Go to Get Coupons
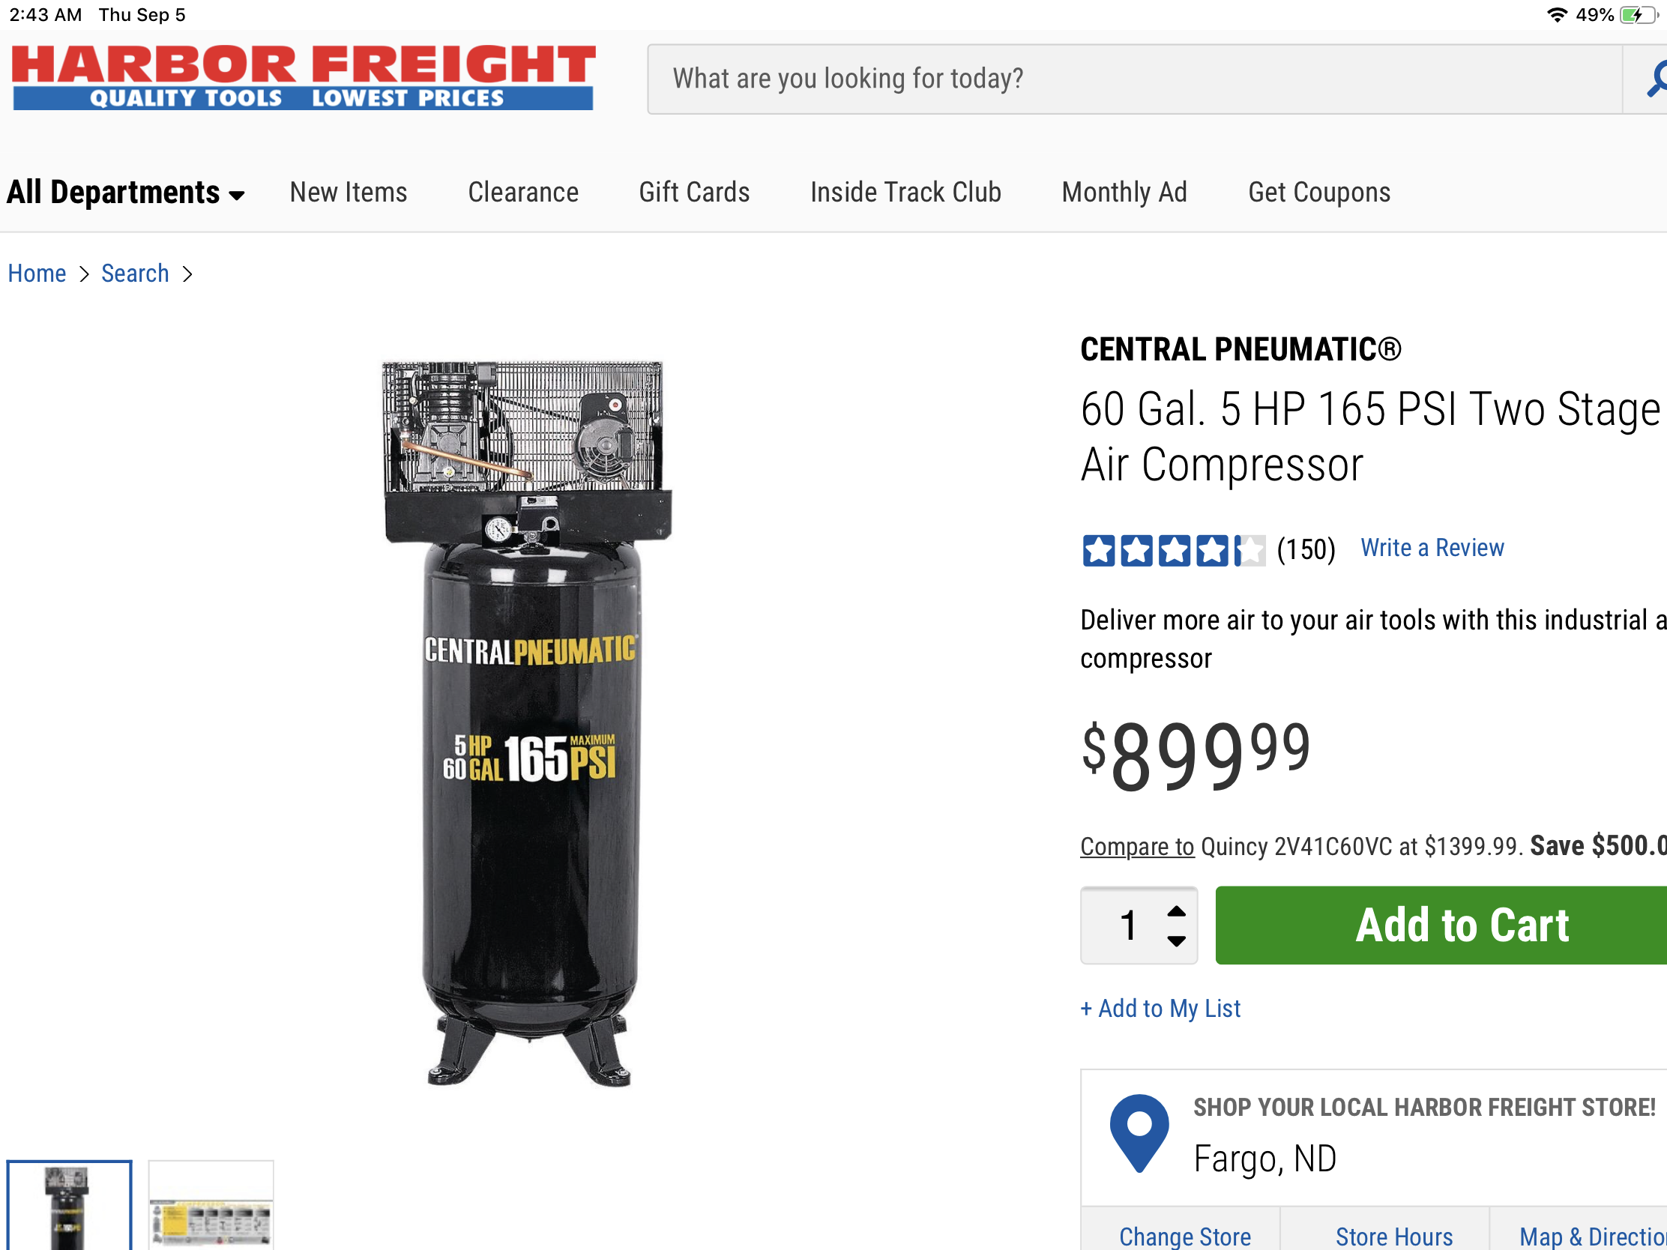Image resolution: width=1667 pixels, height=1250 pixels. pos(1318,193)
